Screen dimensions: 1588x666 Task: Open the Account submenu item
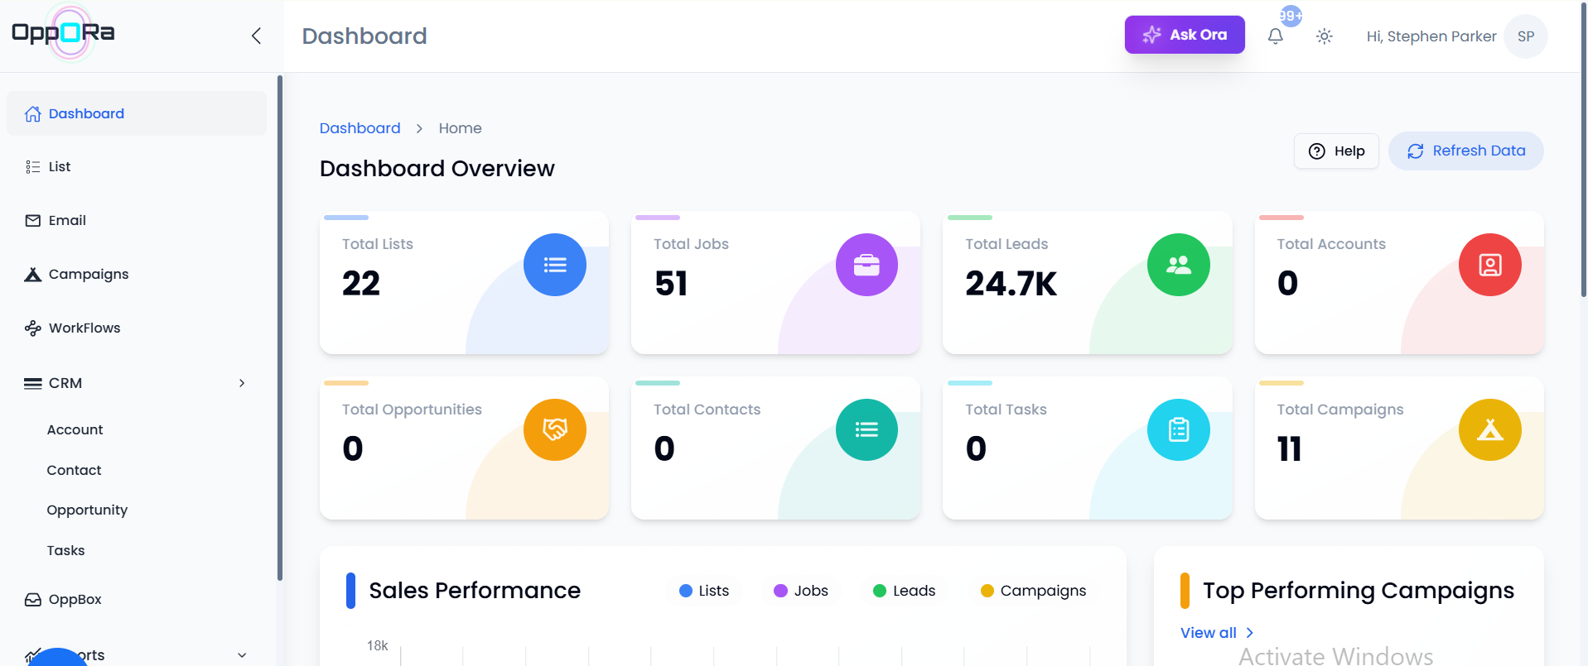tap(75, 429)
